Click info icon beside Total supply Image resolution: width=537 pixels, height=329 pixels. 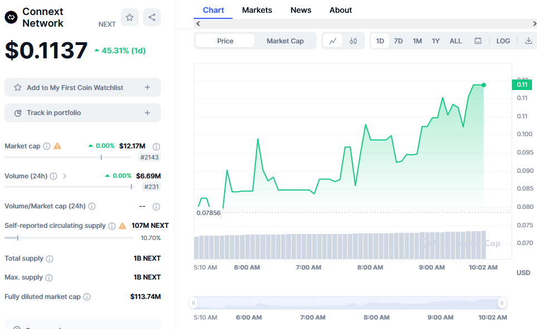click(50, 258)
